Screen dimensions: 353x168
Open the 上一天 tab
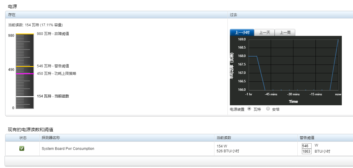[265, 33]
